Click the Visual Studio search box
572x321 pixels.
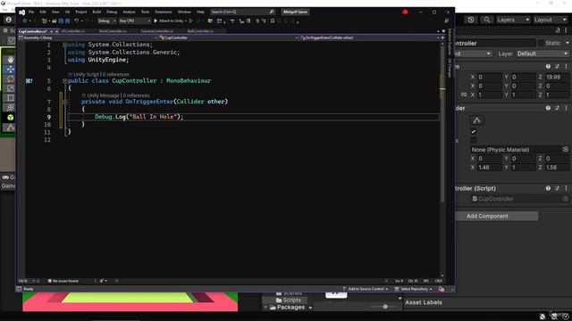tap(242, 12)
